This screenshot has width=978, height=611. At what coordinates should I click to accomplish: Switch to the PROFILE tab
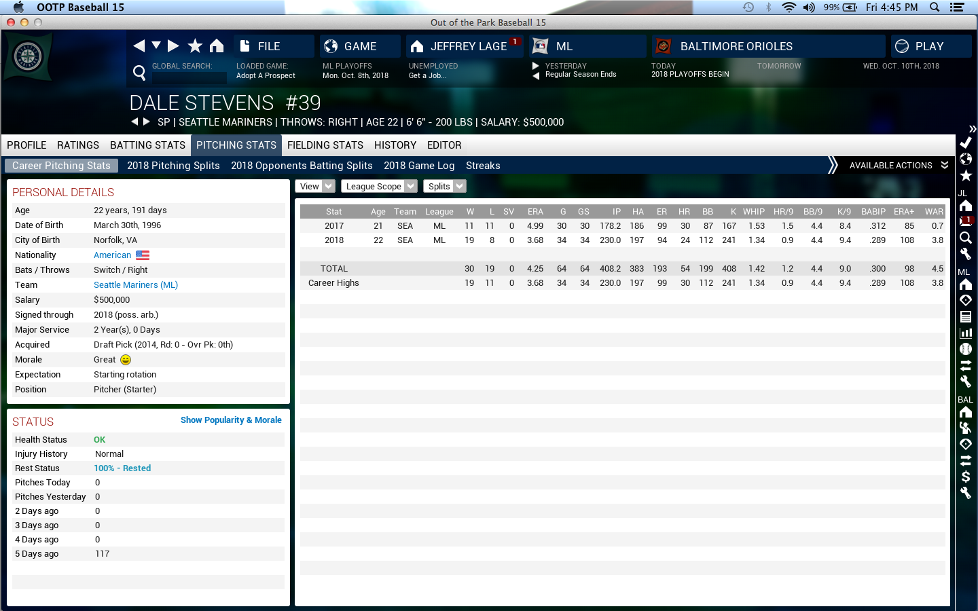point(26,145)
